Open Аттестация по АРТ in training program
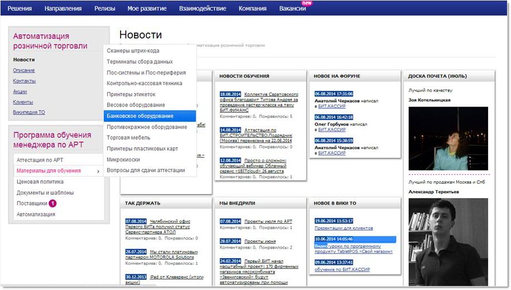The image size is (511, 290). 39,160
